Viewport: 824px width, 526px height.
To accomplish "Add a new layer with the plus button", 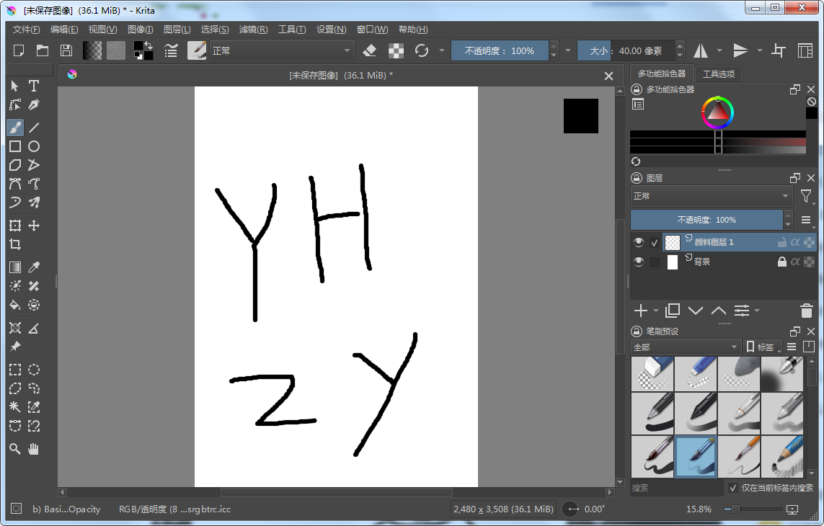I will (x=639, y=311).
